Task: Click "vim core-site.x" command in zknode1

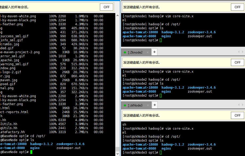Action: (x=179, y=16)
